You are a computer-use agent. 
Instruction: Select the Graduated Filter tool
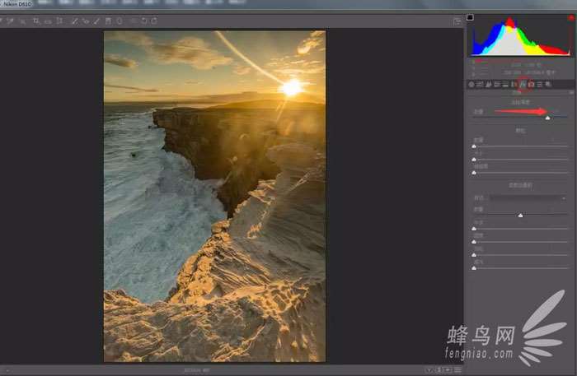click(108, 21)
